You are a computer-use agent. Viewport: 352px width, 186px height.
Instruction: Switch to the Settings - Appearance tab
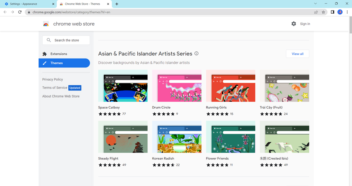pos(28,4)
